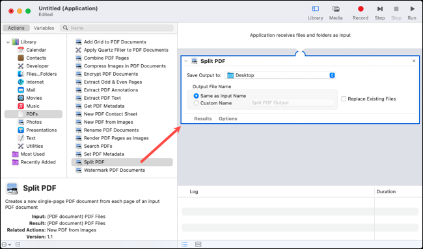Show Results of Split PDF action
This screenshot has width=423, height=249.
tap(203, 119)
